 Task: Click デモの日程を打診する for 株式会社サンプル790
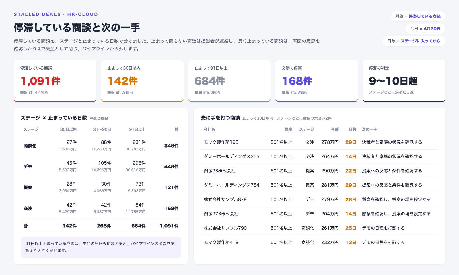383,228
